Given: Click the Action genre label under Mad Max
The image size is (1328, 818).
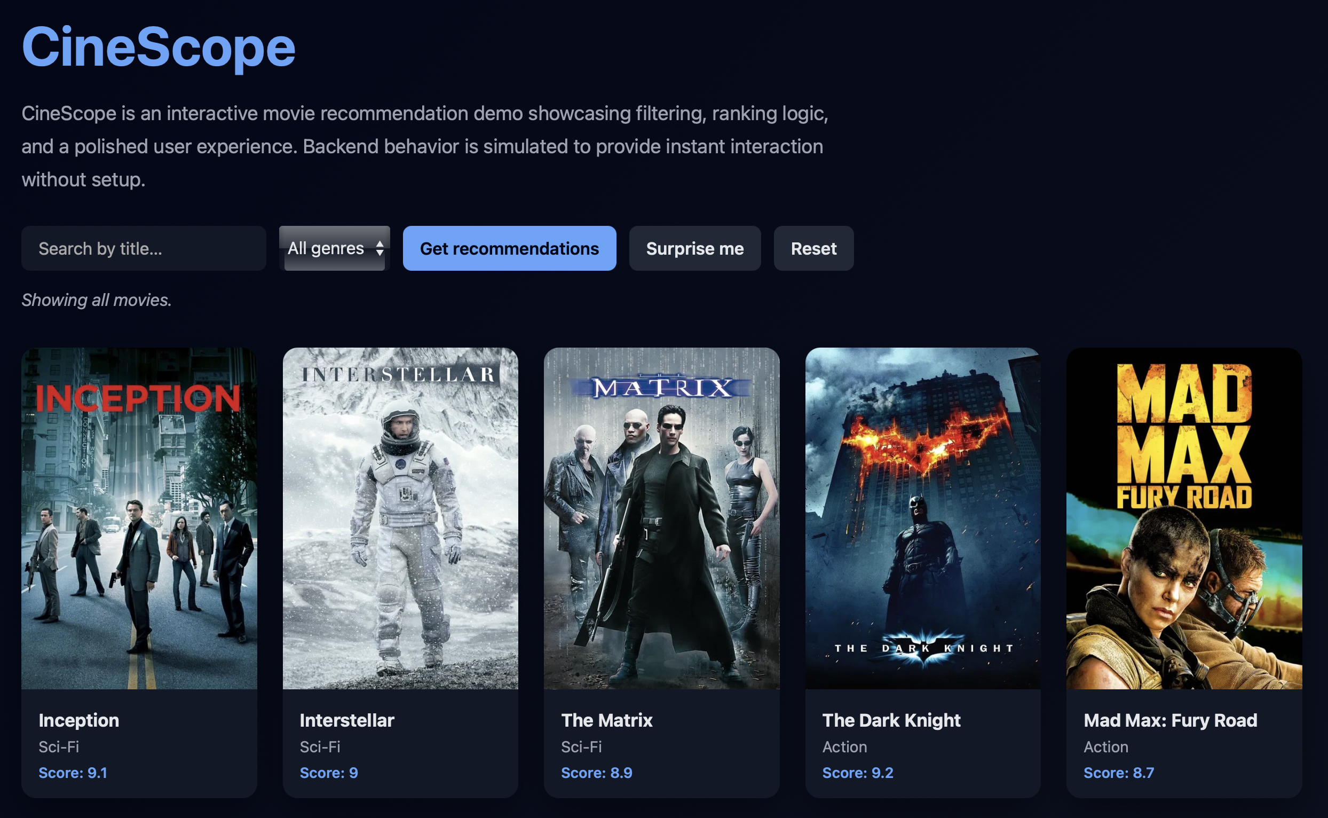Looking at the screenshot, I should [1106, 746].
